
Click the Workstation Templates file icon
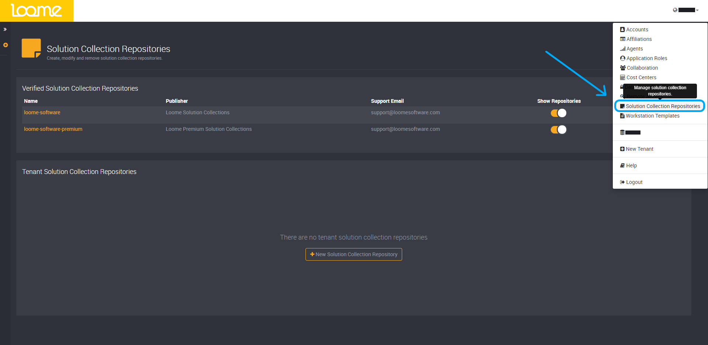pyautogui.click(x=622, y=116)
